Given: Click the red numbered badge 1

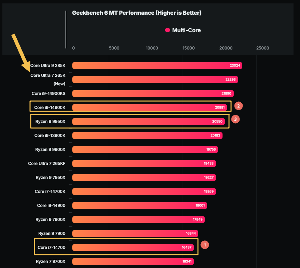Looking at the screenshot, I should [x=205, y=244].
